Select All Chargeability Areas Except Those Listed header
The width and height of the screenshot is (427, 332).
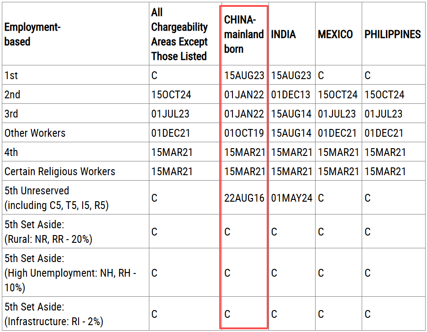[179, 34]
